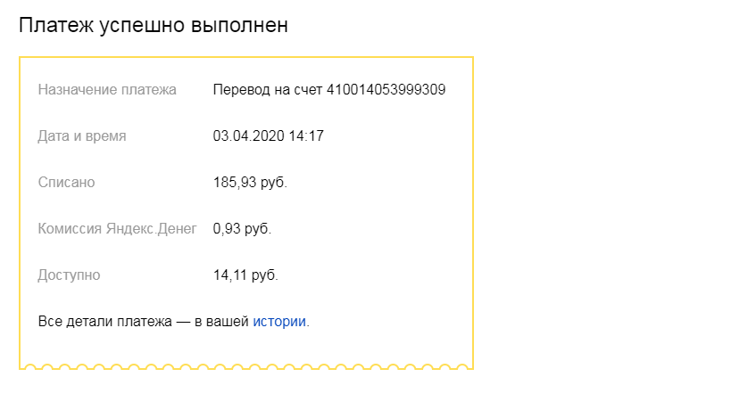The width and height of the screenshot is (731, 410).
Task: Select account number 410014053999309
Action: click(386, 90)
